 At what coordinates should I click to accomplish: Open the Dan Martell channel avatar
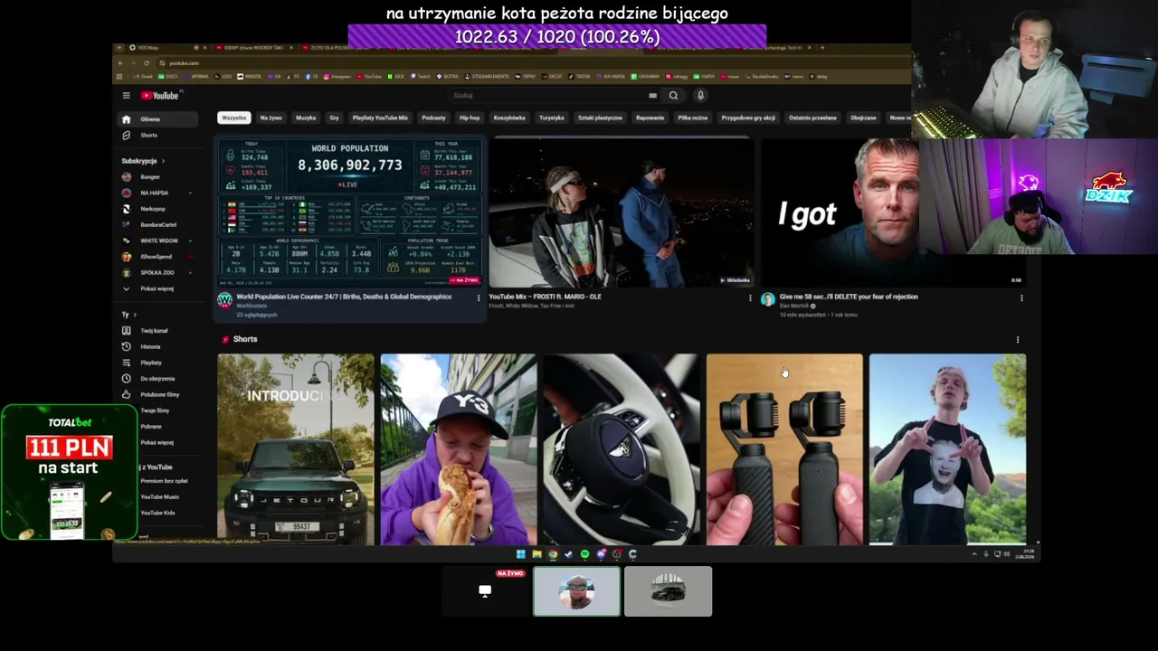point(767,300)
